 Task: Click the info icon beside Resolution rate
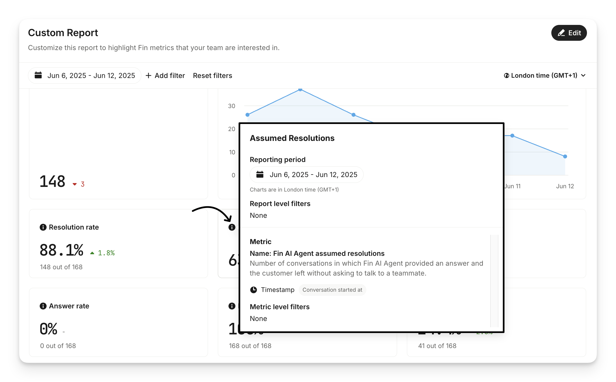(43, 227)
